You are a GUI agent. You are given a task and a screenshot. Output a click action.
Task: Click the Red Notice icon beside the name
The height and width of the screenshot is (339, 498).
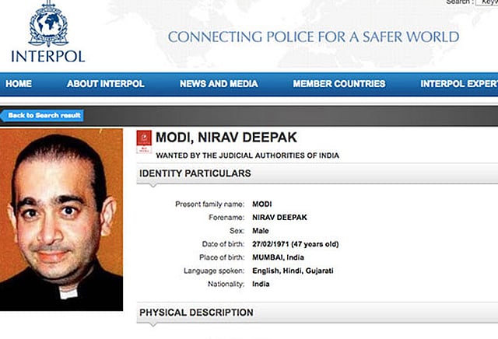143,140
